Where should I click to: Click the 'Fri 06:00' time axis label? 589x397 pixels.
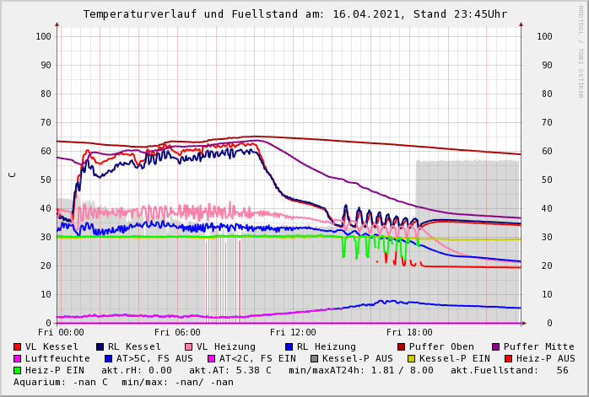(177, 332)
